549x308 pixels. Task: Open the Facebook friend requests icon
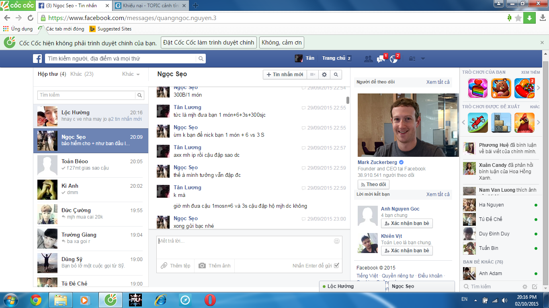click(368, 59)
